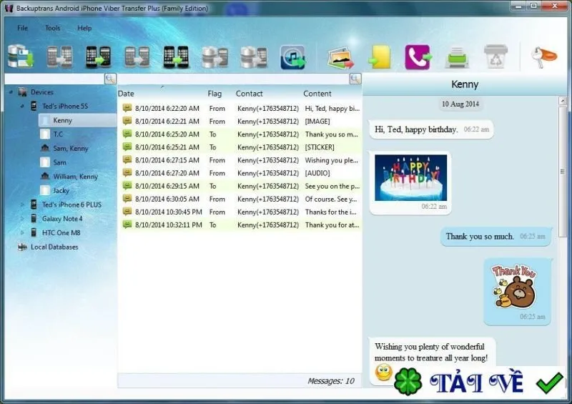Click the search icon above message list
Screen dimensions: 572x404
355,79
